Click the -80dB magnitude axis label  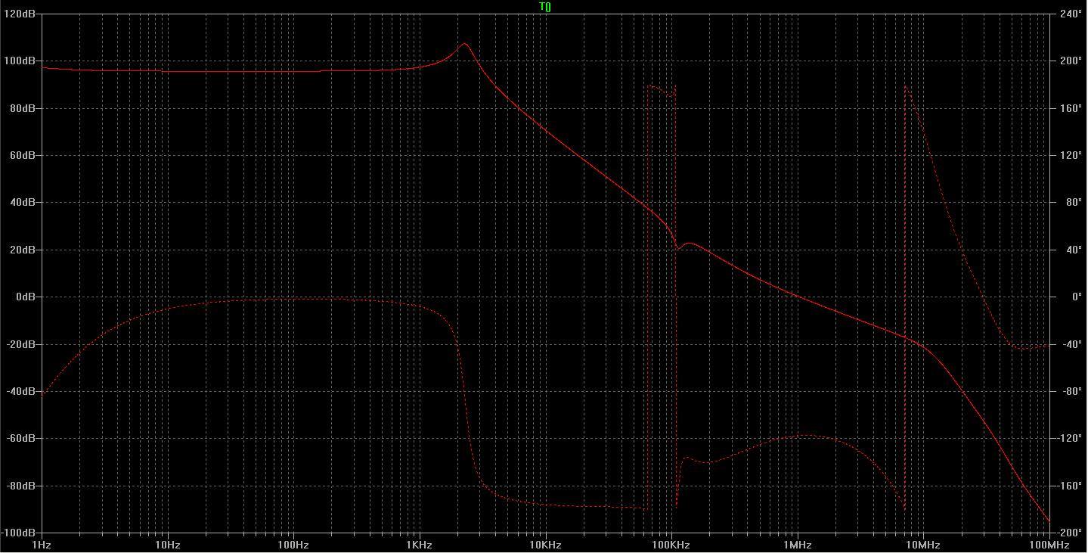[21, 486]
